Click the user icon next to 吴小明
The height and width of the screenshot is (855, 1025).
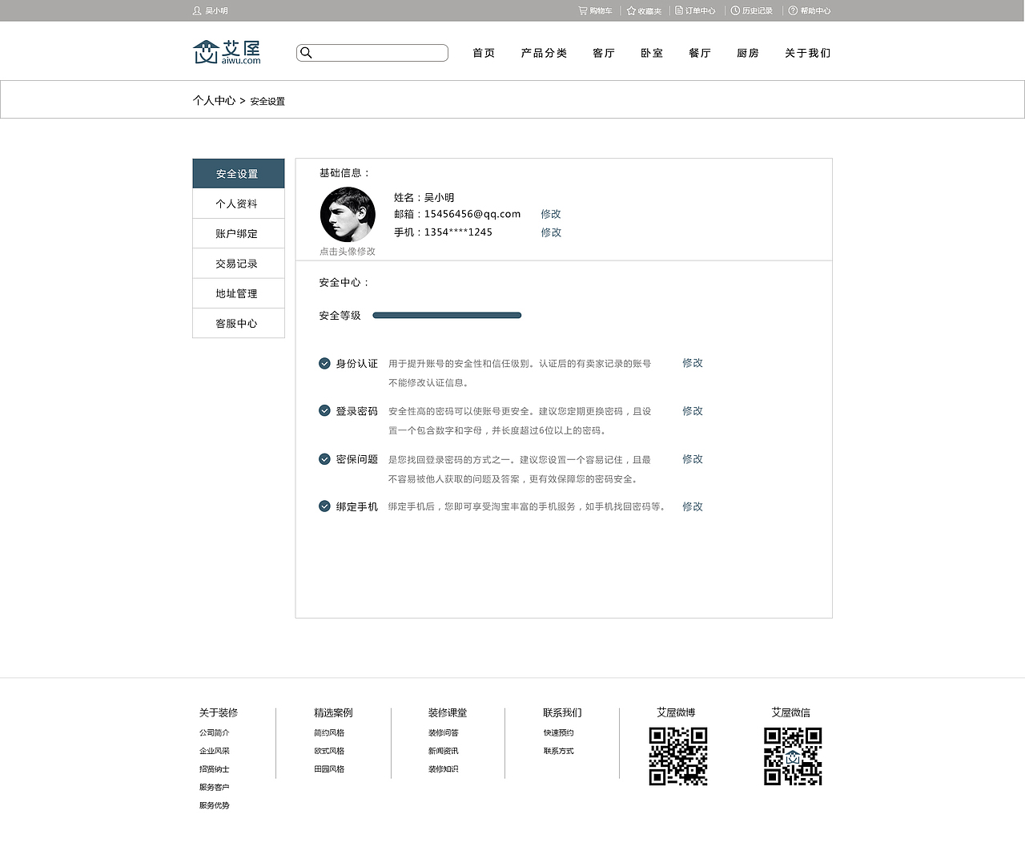pos(196,10)
